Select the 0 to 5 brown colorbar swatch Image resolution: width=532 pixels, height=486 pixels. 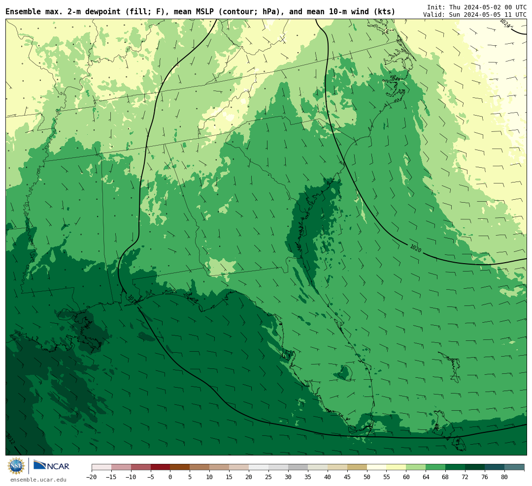(180, 467)
